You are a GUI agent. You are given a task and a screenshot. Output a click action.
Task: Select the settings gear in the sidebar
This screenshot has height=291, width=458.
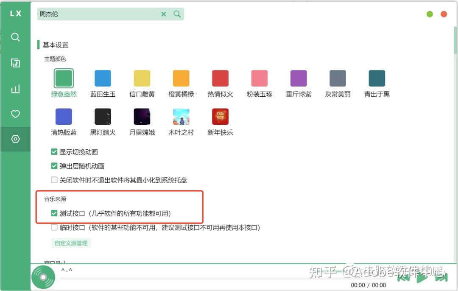coord(15,139)
